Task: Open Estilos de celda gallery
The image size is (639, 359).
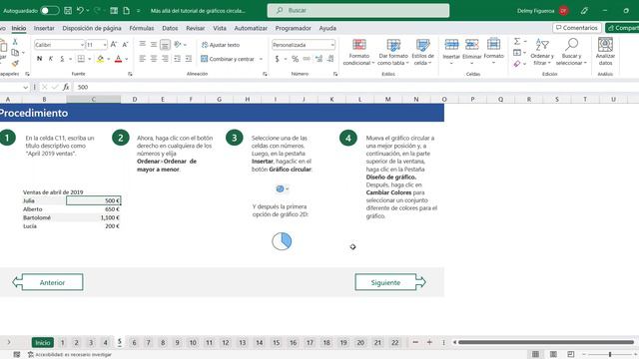Action: pos(422,52)
